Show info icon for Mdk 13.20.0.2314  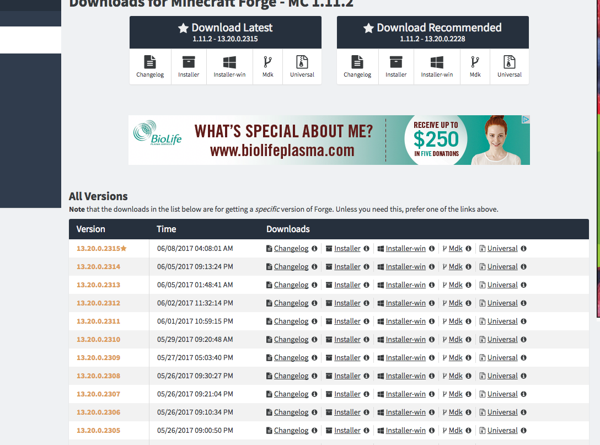[468, 267]
